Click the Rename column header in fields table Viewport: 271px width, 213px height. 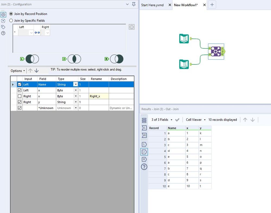tap(99, 79)
